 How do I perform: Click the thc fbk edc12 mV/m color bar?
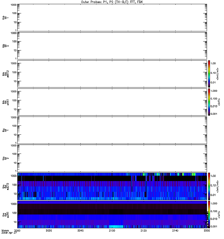coord(209,186)
